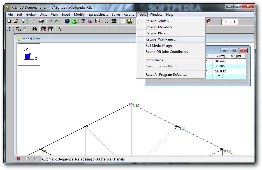Click joint label N8 in model

44,151
